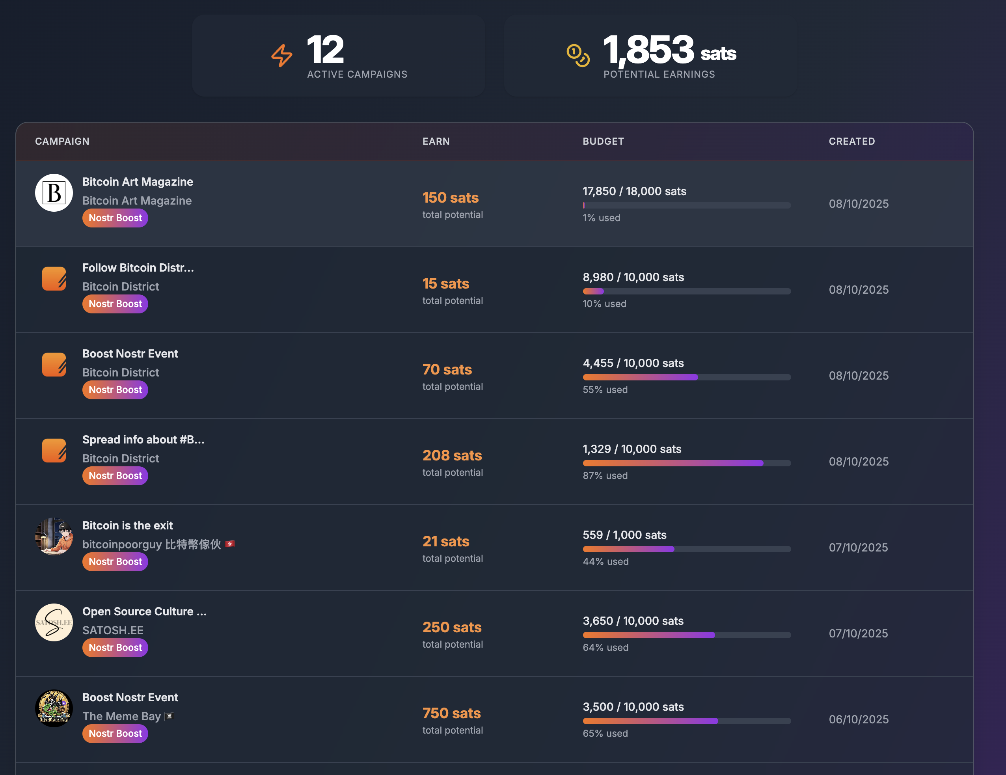Click Follow Bitcoin Distr... orange logo icon

[54, 279]
